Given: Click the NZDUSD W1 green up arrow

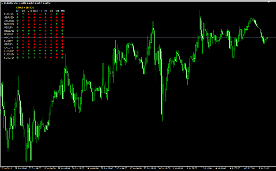Looking at the screenshot, I should tap(57, 24).
